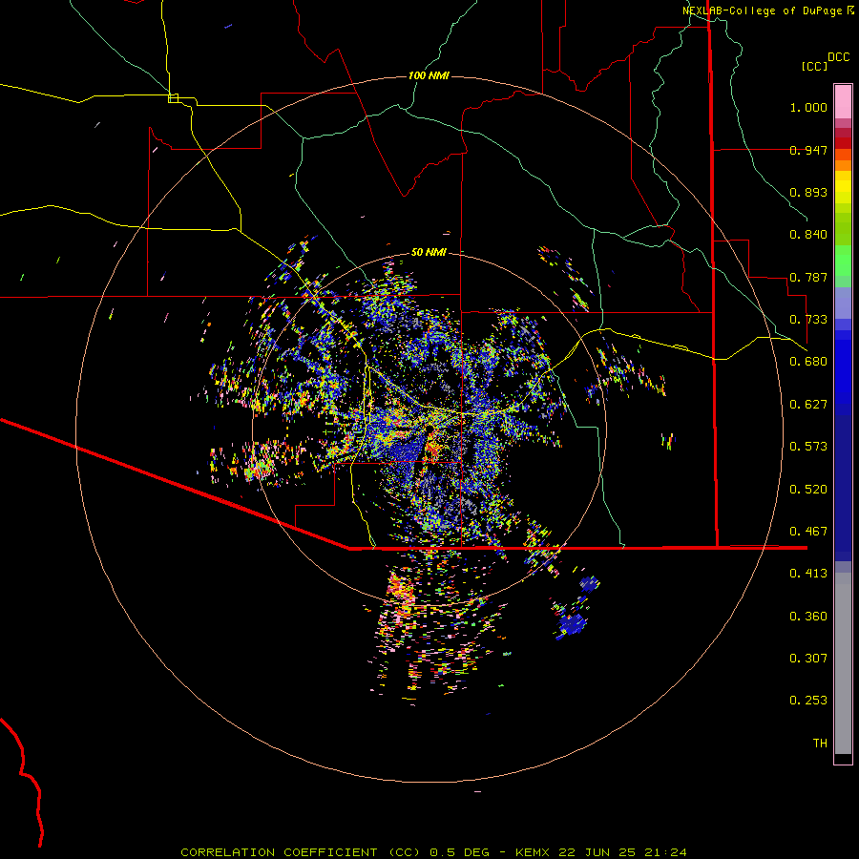Select the 0.733 scale value
Screen dimensions: 859x859
click(808, 320)
